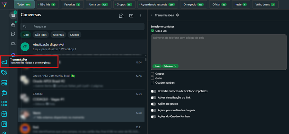Open the Transmissões megaphone icon in sidebar

coord(4,63)
